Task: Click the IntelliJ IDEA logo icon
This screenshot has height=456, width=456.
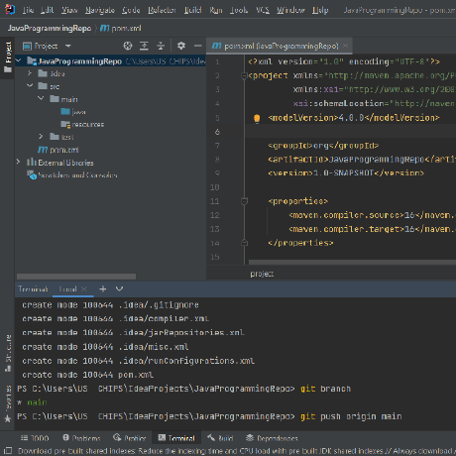Action: [x=10, y=10]
